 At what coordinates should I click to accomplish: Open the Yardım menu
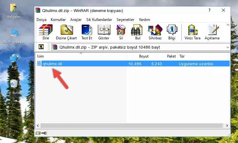pyautogui.click(x=144, y=20)
